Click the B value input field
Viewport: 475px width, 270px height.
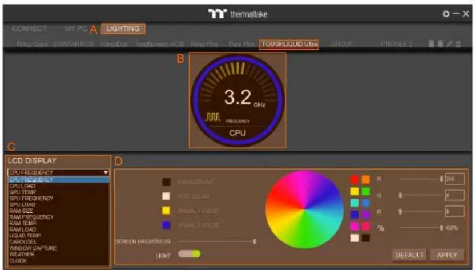(454, 211)
